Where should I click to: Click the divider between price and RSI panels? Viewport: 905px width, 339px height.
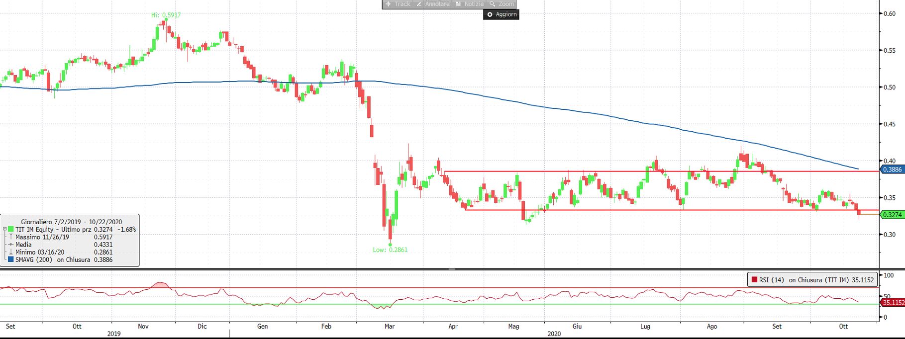(x=452, y=269)
